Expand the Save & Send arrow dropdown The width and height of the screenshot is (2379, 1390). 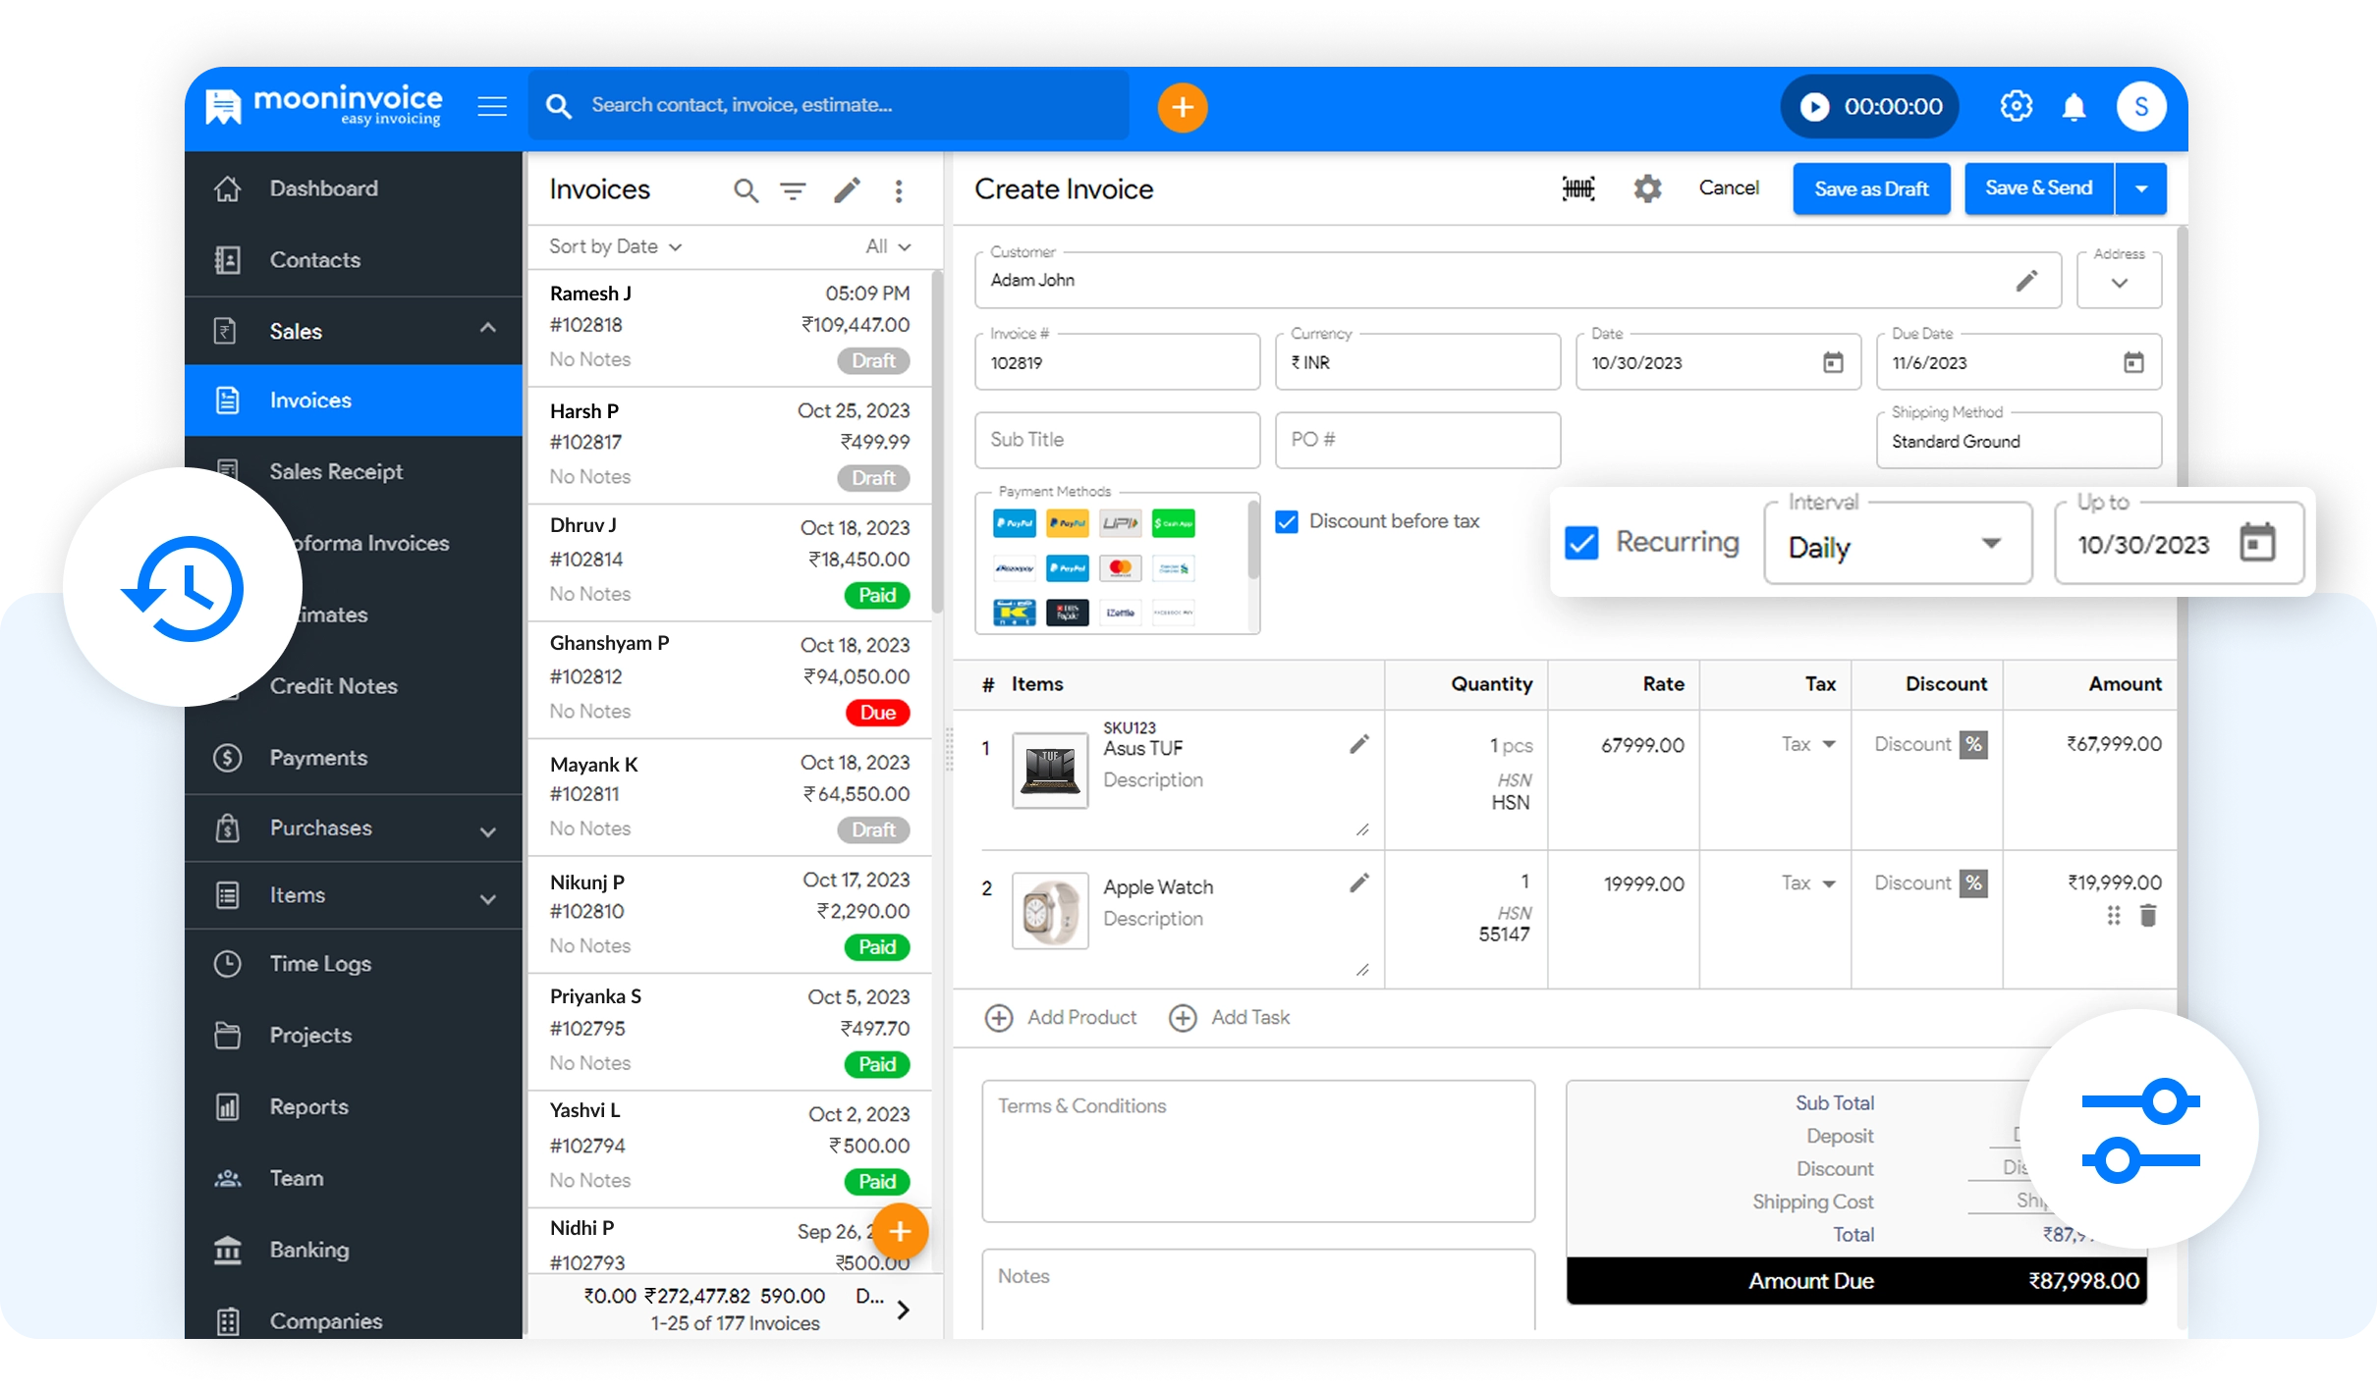tap(2141, 188)
